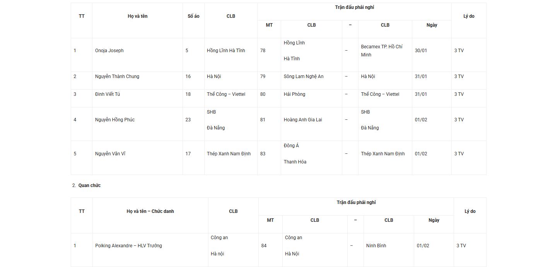Click the Quan chức section heading
The image size is (548, 267).
pyautogui.click(x=89, y=185)
